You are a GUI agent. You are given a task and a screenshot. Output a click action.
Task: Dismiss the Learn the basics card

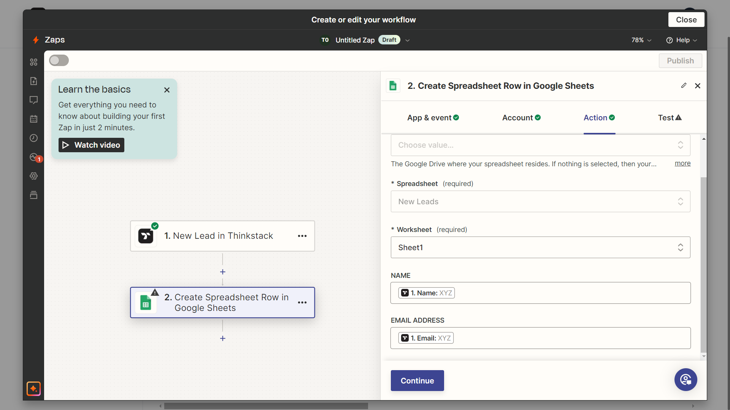(x=167, y=90)
